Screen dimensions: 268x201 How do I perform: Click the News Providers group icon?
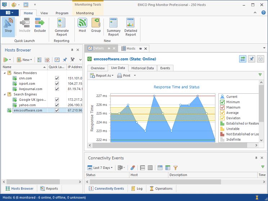(x=9, y=73)
